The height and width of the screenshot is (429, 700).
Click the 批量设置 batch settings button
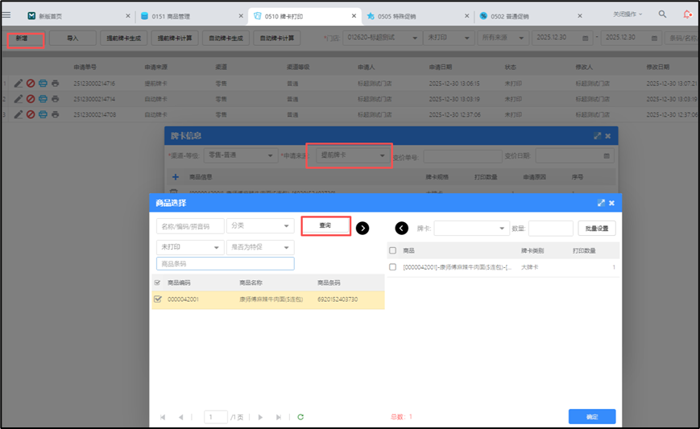coord(596,229)
